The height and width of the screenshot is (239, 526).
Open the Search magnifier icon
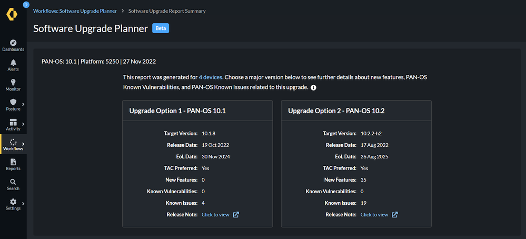[x=13, y=182]
